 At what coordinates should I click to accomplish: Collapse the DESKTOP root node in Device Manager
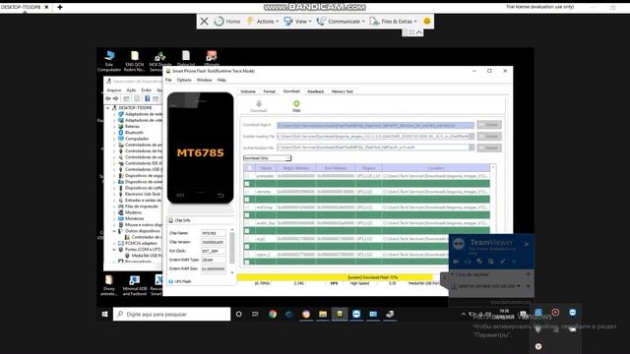107,108
